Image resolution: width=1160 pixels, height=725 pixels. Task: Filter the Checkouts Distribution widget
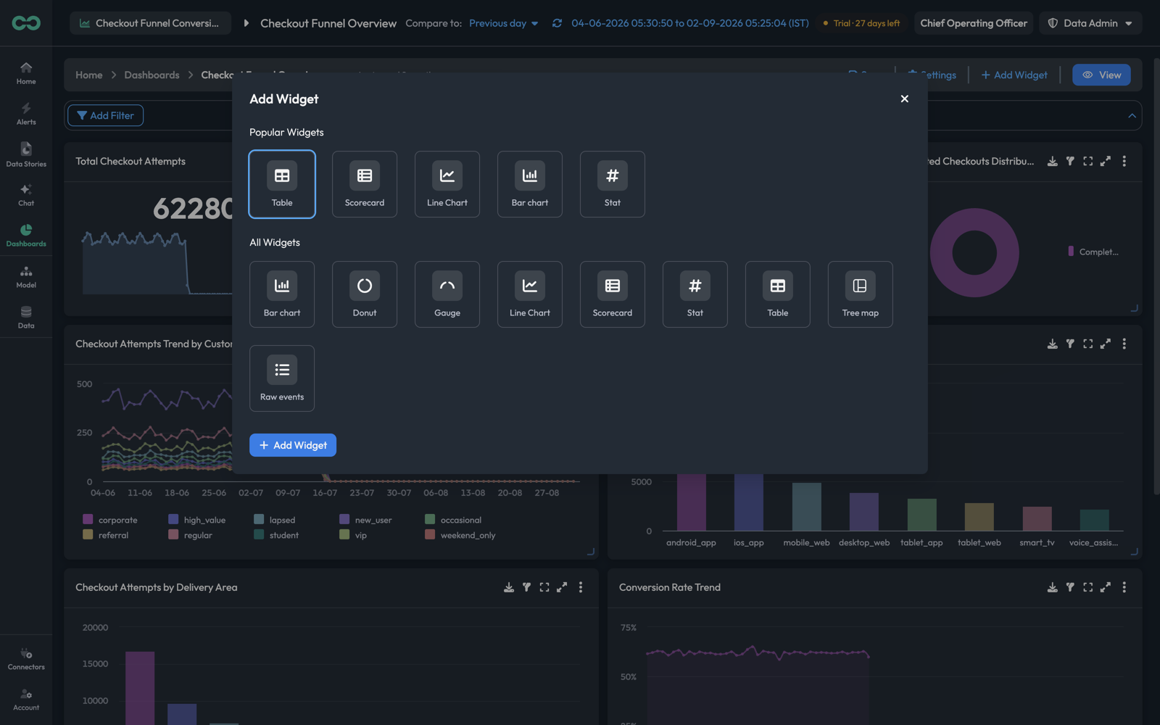[x=1070, y=161]
